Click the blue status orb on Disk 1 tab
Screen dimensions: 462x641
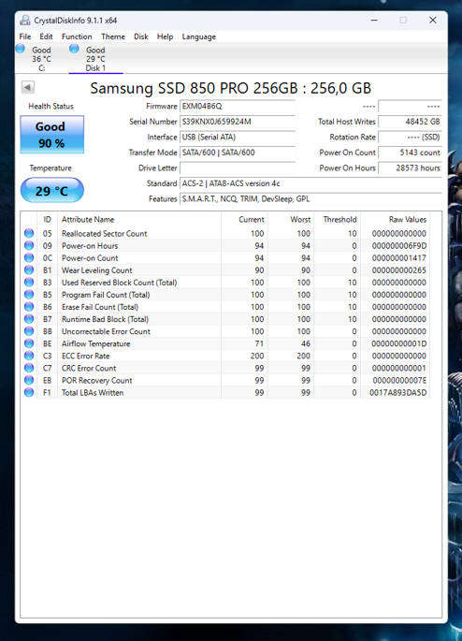click(x=74, y=49)
